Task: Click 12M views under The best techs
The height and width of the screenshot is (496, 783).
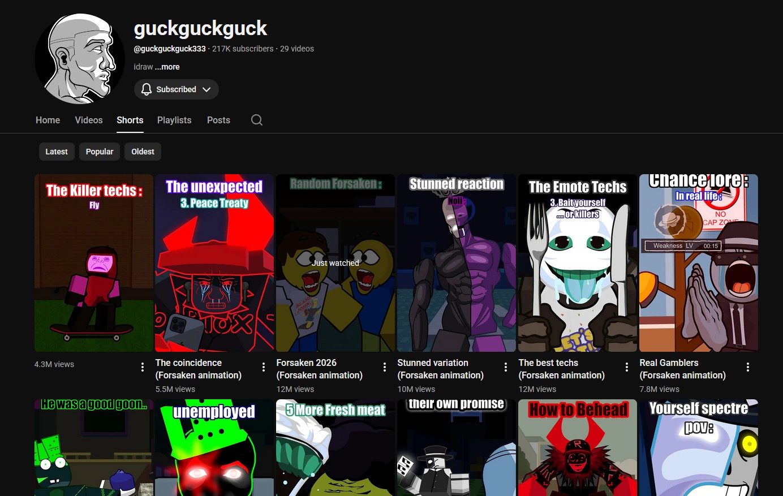Action: [537, 389]
